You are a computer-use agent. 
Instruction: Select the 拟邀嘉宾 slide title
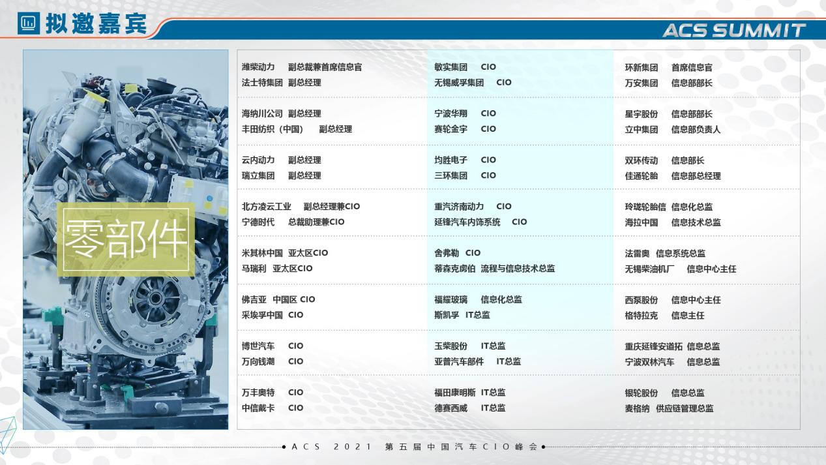pos(95,25)
